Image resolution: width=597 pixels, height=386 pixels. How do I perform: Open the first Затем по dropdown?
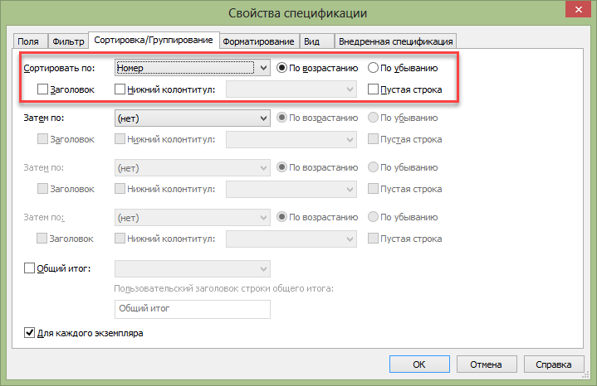193,118
